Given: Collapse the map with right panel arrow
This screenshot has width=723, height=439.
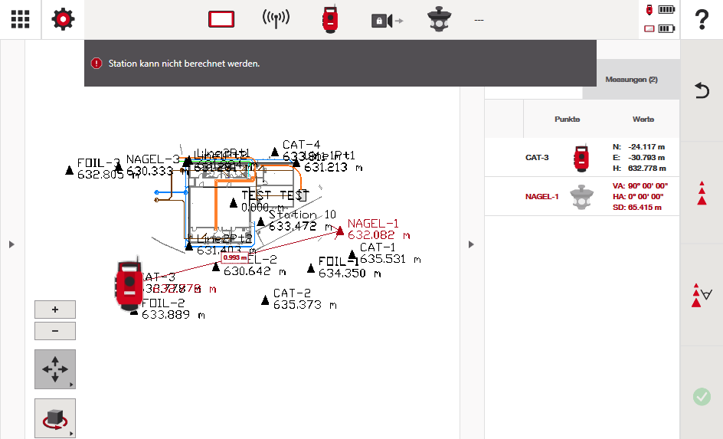Looking at the screenshot, I should point(471,244).
